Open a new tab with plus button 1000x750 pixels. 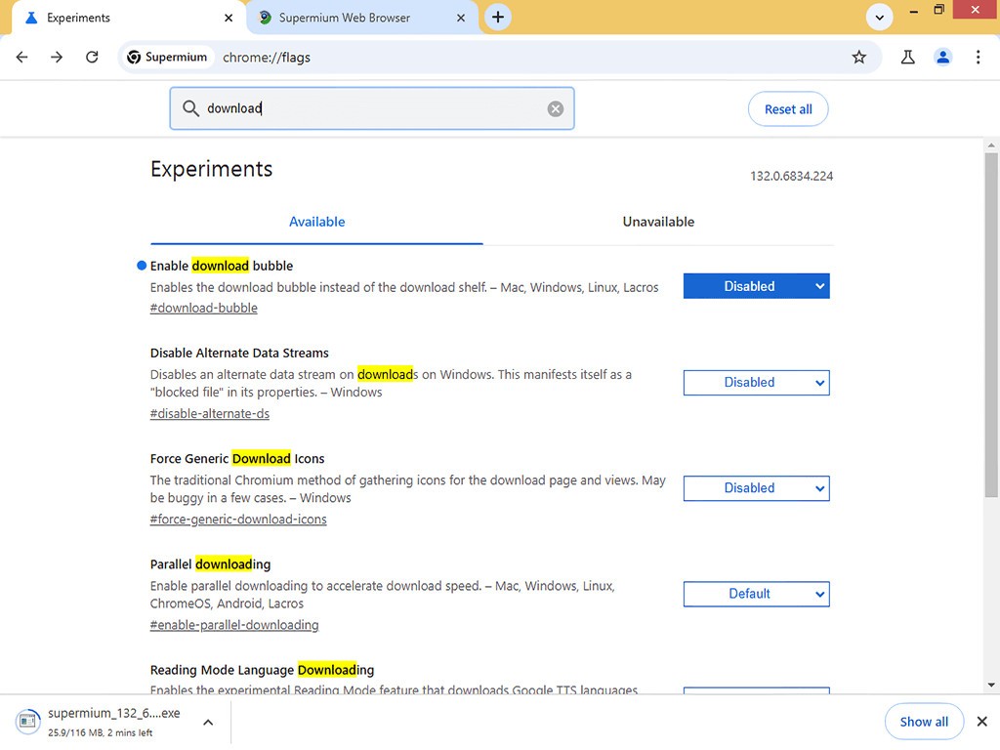click(498, 18)
